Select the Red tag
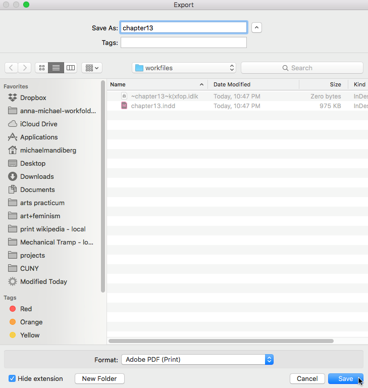The image size is (368, 388). point(26,309)
